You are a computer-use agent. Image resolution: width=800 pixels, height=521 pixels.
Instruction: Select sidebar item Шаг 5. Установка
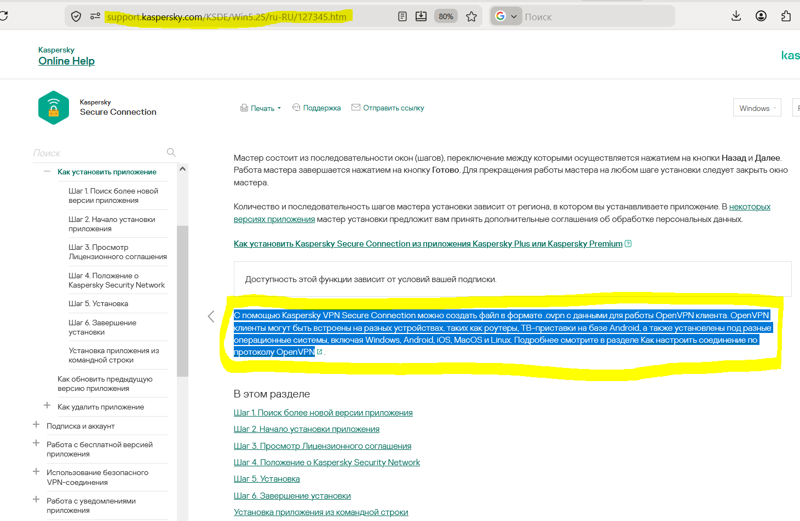[99, 303]
